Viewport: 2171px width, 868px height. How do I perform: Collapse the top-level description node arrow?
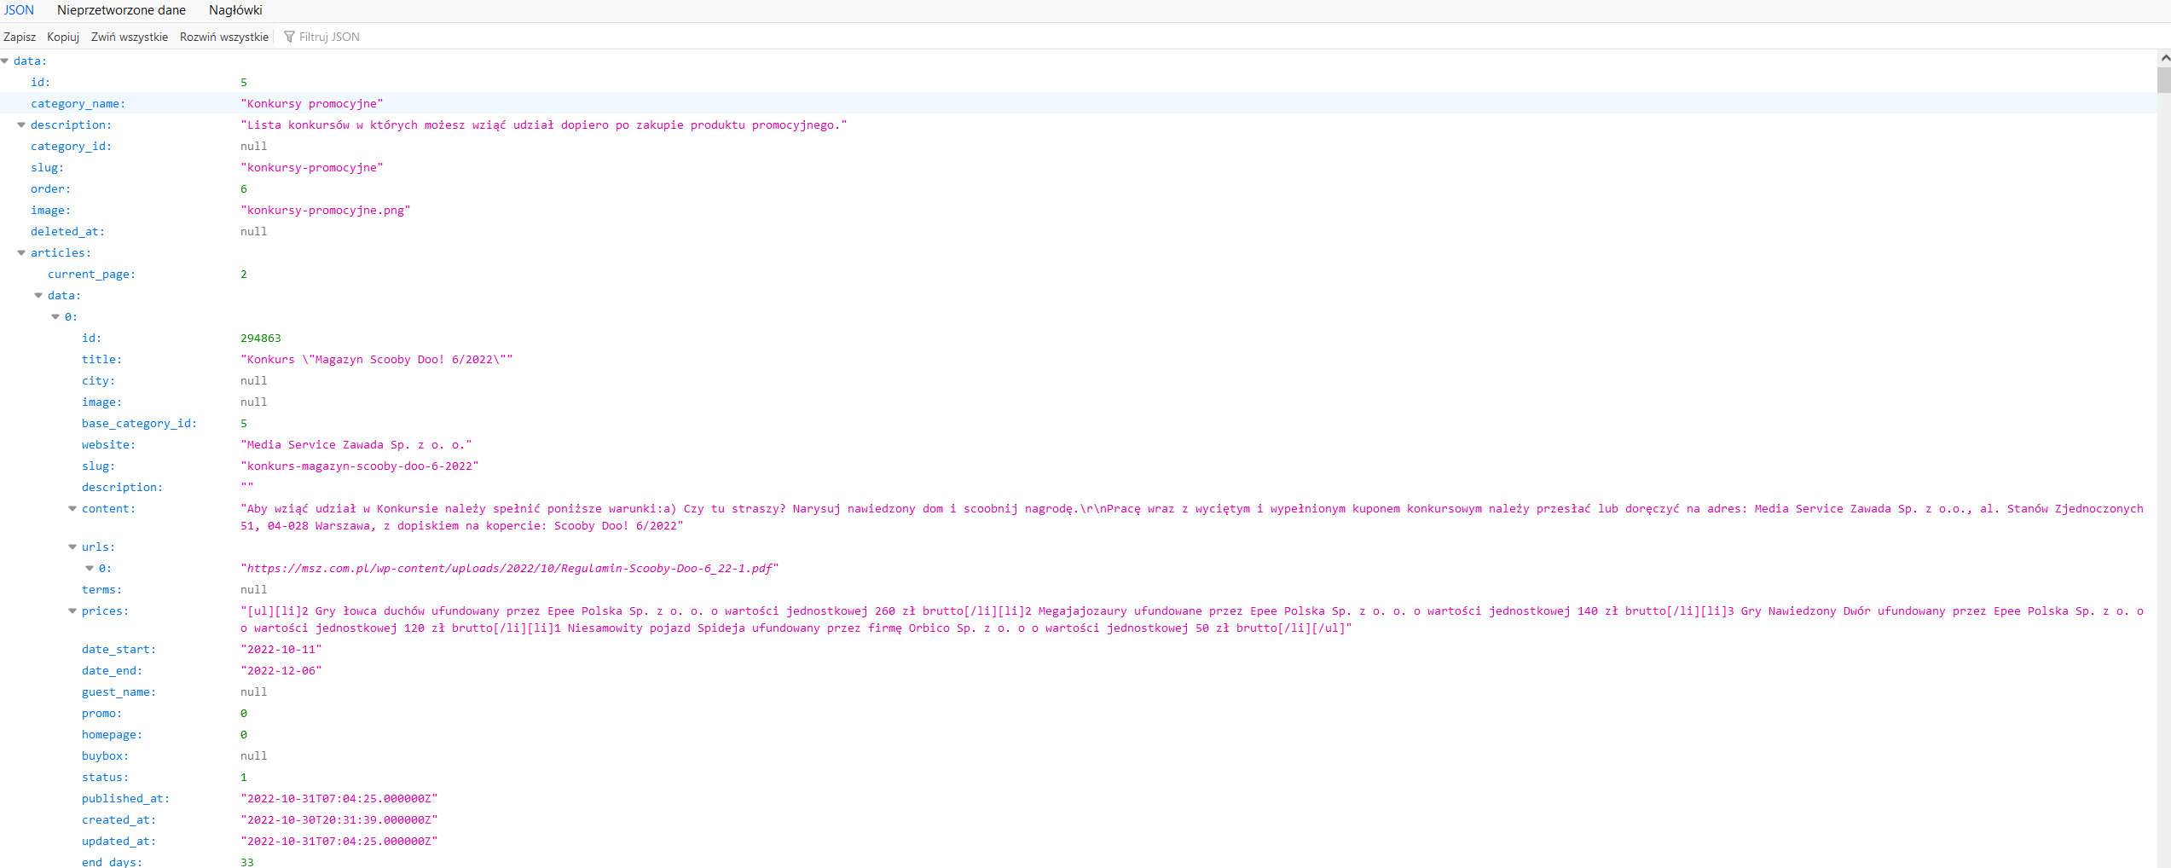[x=22, y=125]
